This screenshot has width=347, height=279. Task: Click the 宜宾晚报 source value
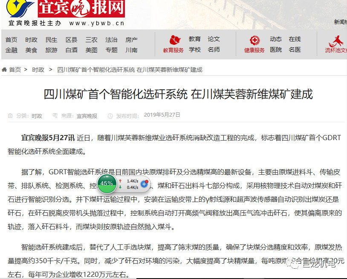[87, 116]
